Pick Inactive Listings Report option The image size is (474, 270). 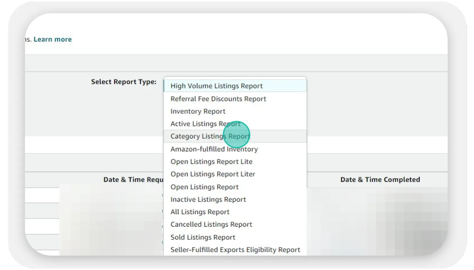point(208,199)
